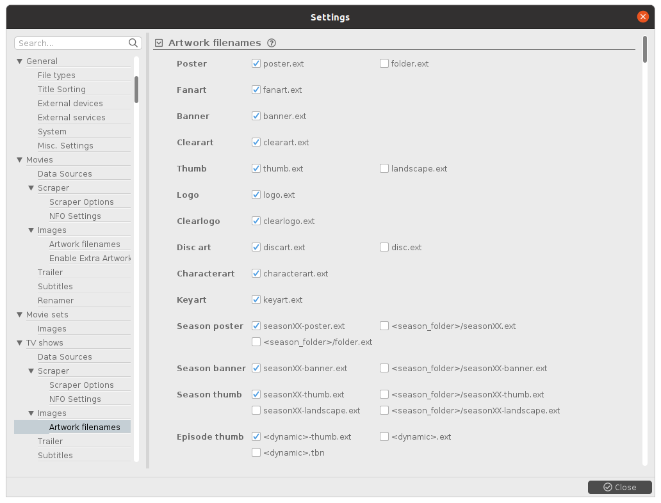Collapse the TV shows tree node

(20, 343)
